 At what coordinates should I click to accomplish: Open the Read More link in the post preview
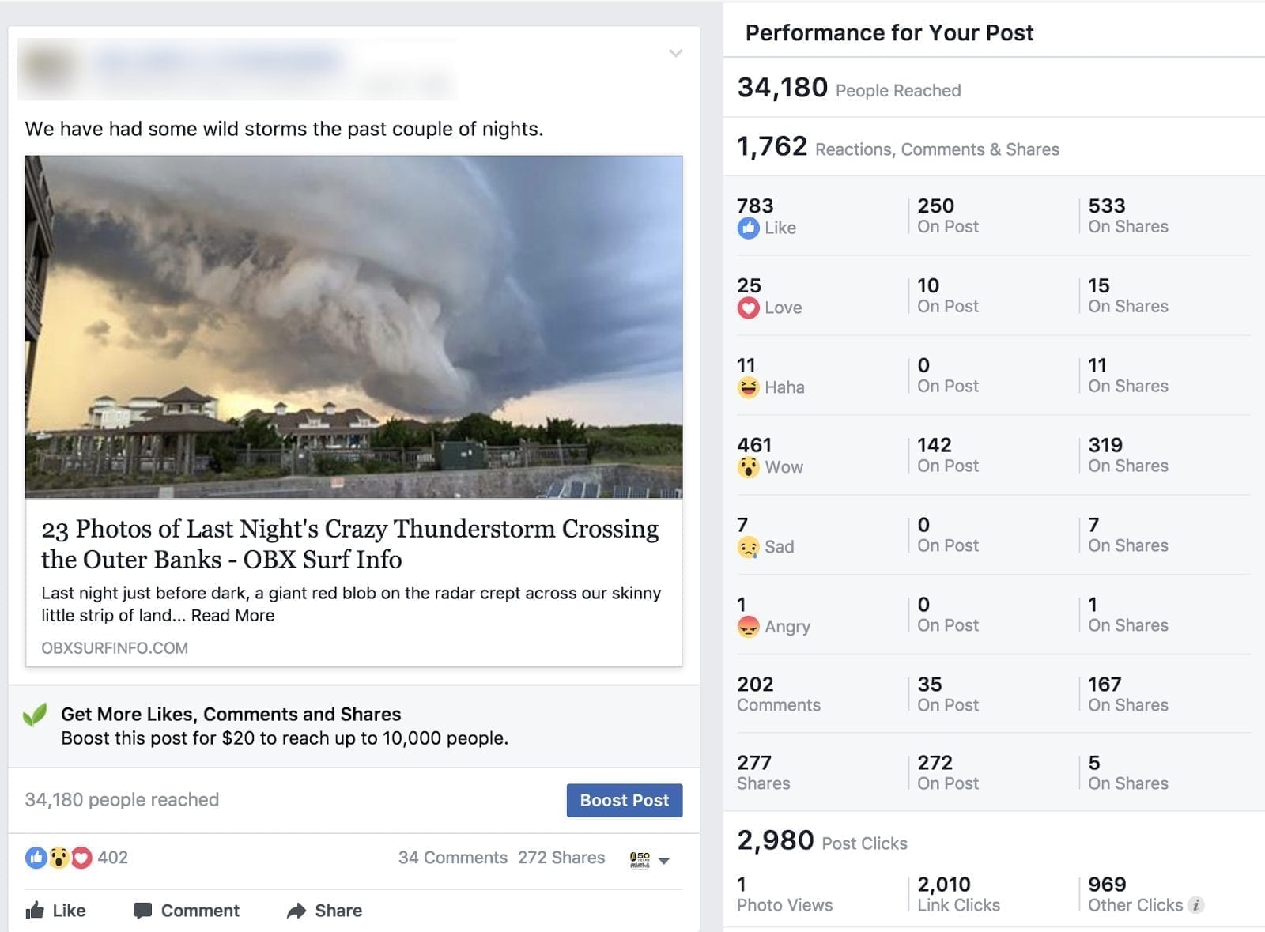pyautogui.click(x=233, y=615)
